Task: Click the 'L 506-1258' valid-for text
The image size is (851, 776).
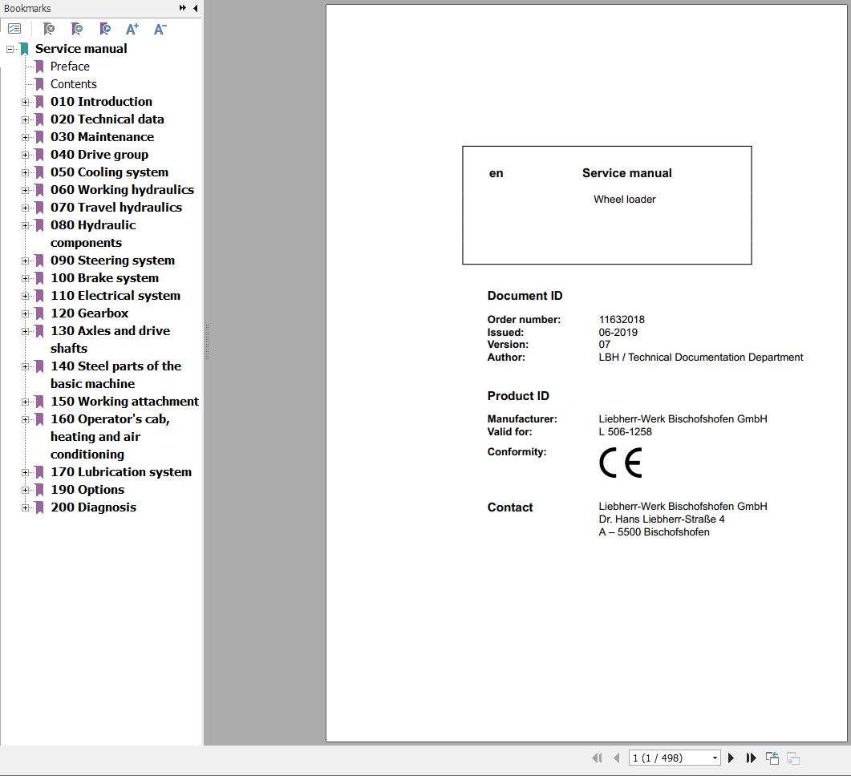Action: (626, 431)
